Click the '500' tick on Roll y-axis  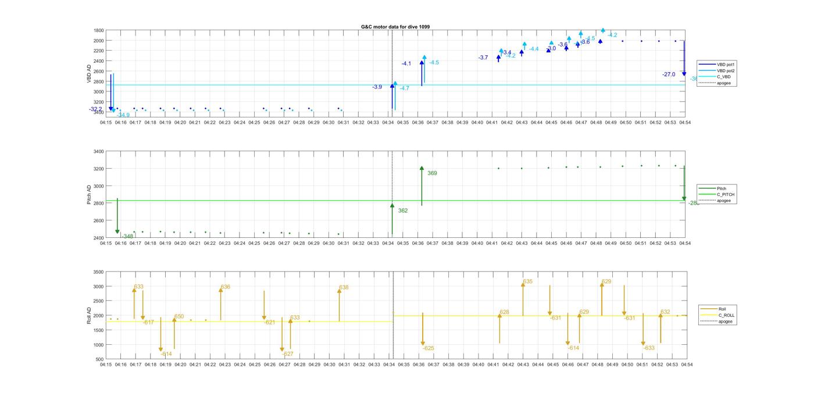(99, 359)
